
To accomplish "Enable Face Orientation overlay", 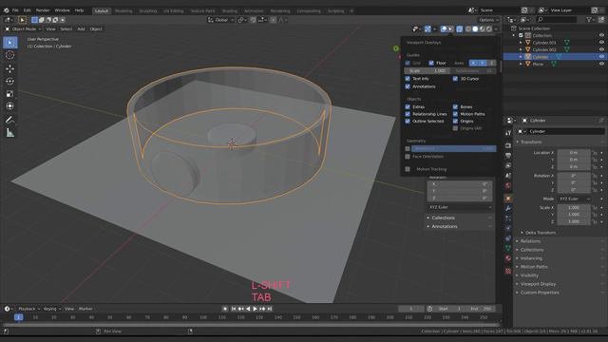I will [408, 157].
